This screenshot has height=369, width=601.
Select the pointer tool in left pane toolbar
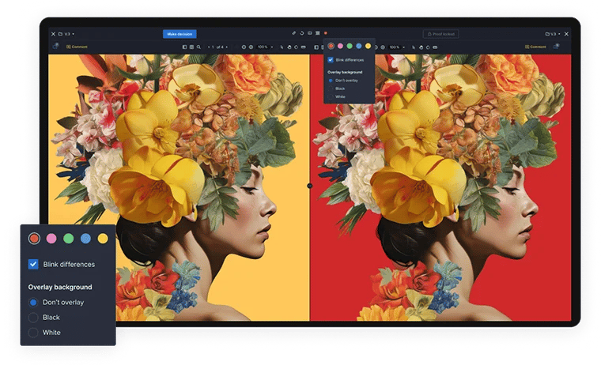tap(282, 47)
